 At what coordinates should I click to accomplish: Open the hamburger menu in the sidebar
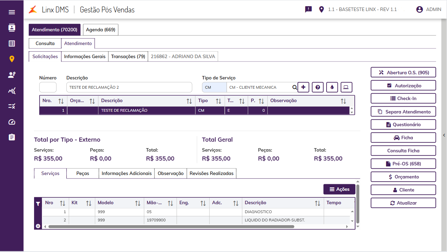[12, 12]
